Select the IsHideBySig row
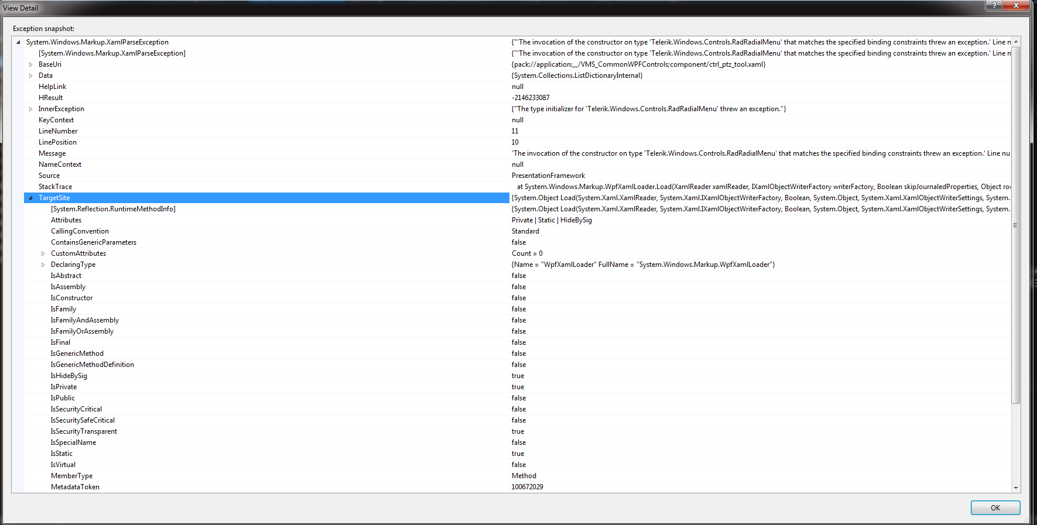 click(x=518, y=376)
